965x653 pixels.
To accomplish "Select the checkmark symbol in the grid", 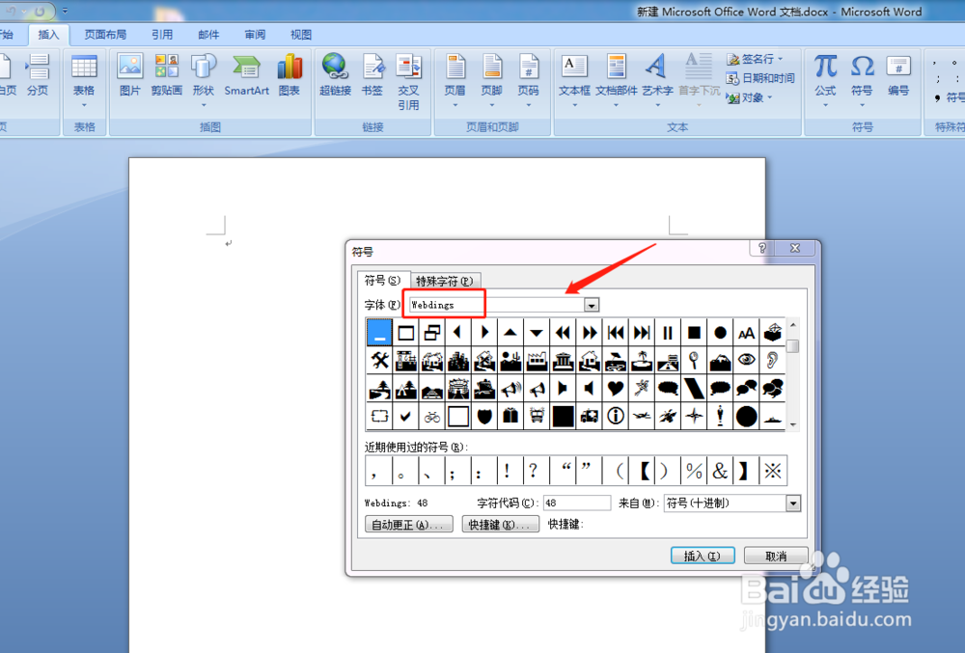I will point(405,417).
